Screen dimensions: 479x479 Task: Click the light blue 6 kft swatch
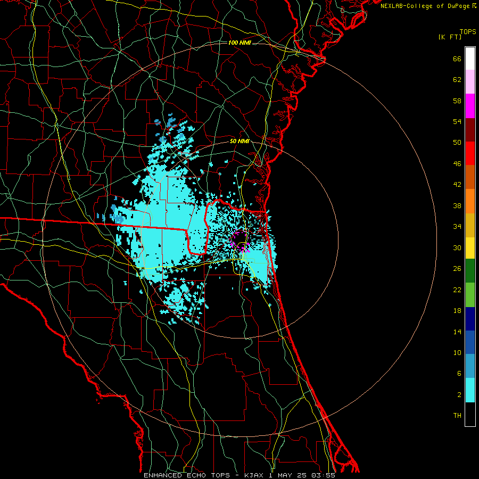470,366
